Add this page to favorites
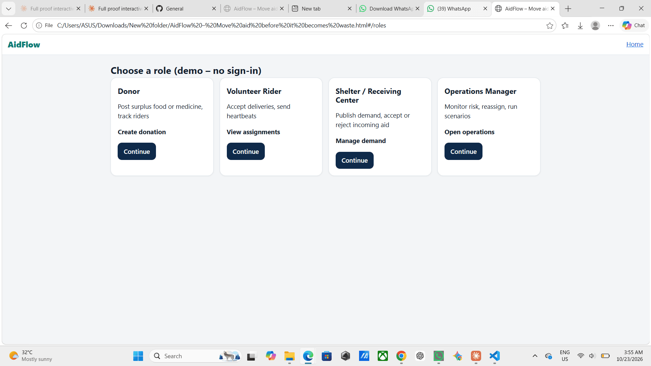 [x=550, y=25]
